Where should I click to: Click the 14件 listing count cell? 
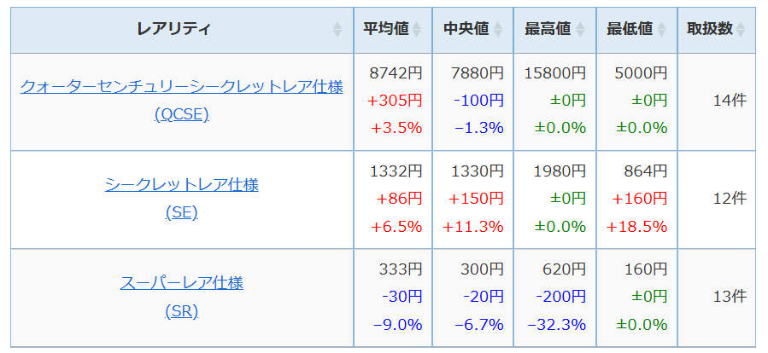pos(730,101)
